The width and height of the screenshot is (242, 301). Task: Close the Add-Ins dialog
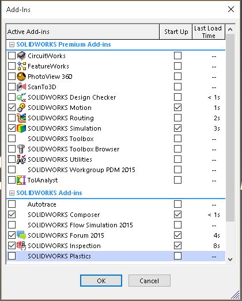(231, 9)
